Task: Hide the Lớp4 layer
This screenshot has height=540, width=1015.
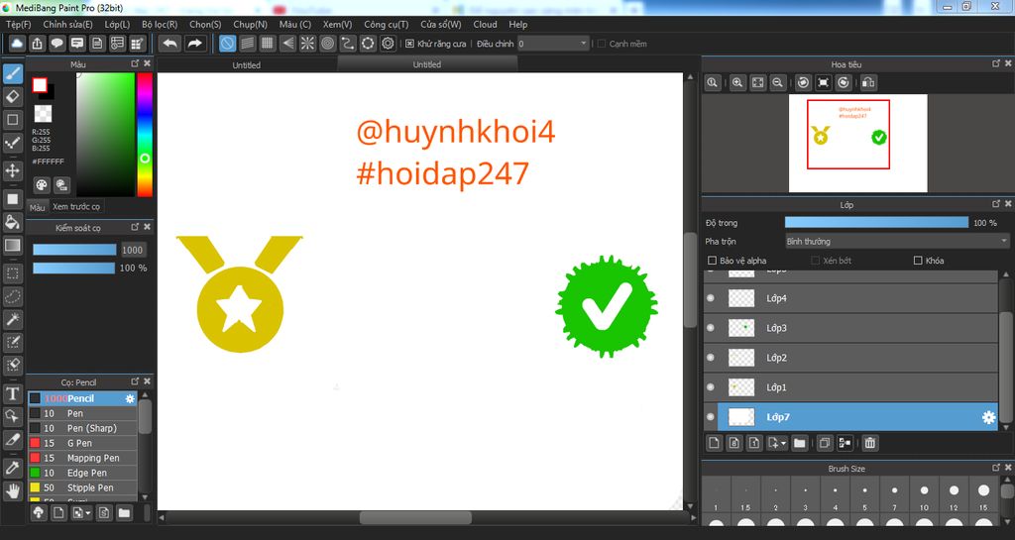Action: [711, 298]
